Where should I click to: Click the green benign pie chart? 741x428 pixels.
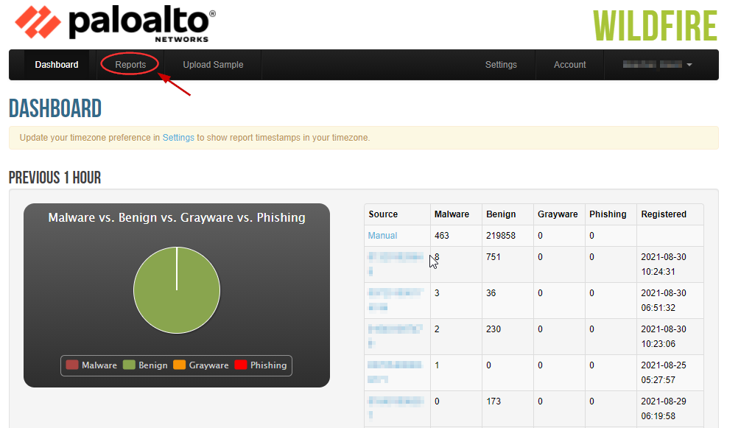(x=177, y=290)
